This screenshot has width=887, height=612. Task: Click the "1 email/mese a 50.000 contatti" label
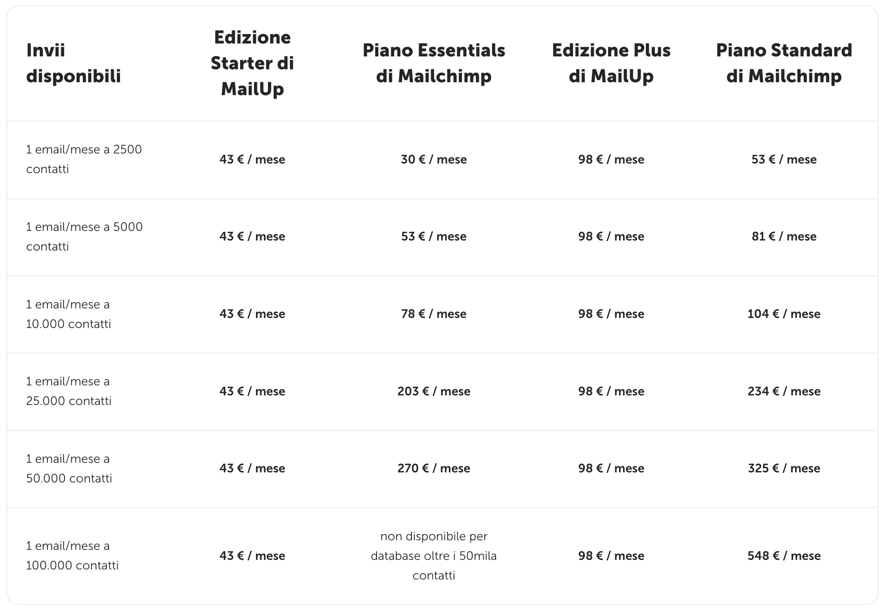coord(69,469)
